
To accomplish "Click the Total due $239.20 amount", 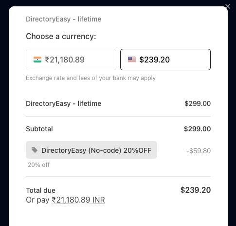I will pyautogui.click(x=196, y=190).
